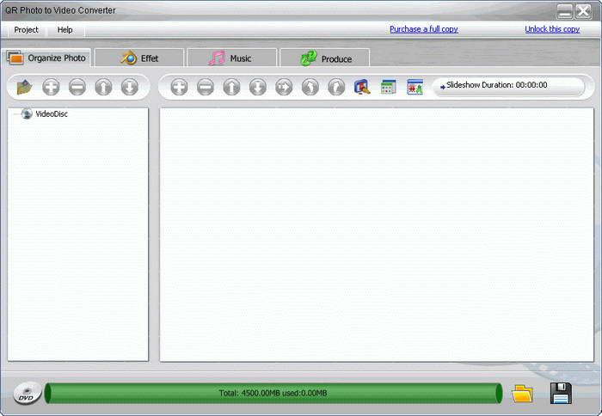This screenshot has width=602, height=416.
Task: Close the QR Photo to Video Converter window
Action: click(583, 11)
